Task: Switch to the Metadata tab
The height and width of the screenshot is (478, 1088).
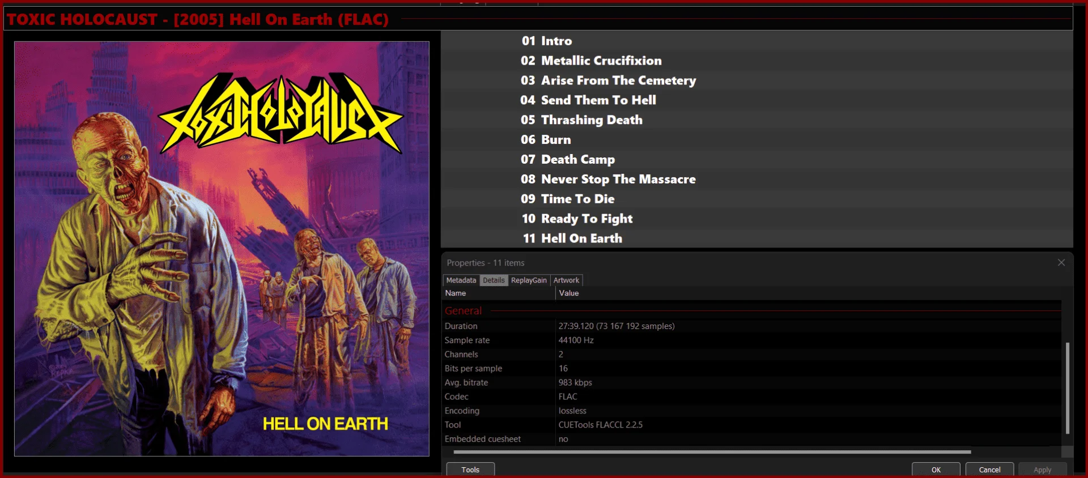Action: [461, 280]
